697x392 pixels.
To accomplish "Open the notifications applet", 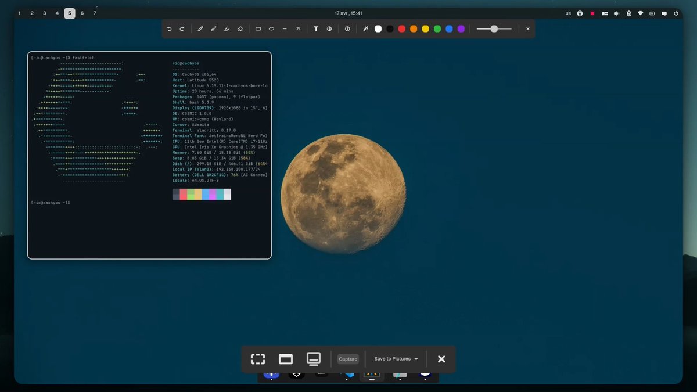I will coord(664,13).
